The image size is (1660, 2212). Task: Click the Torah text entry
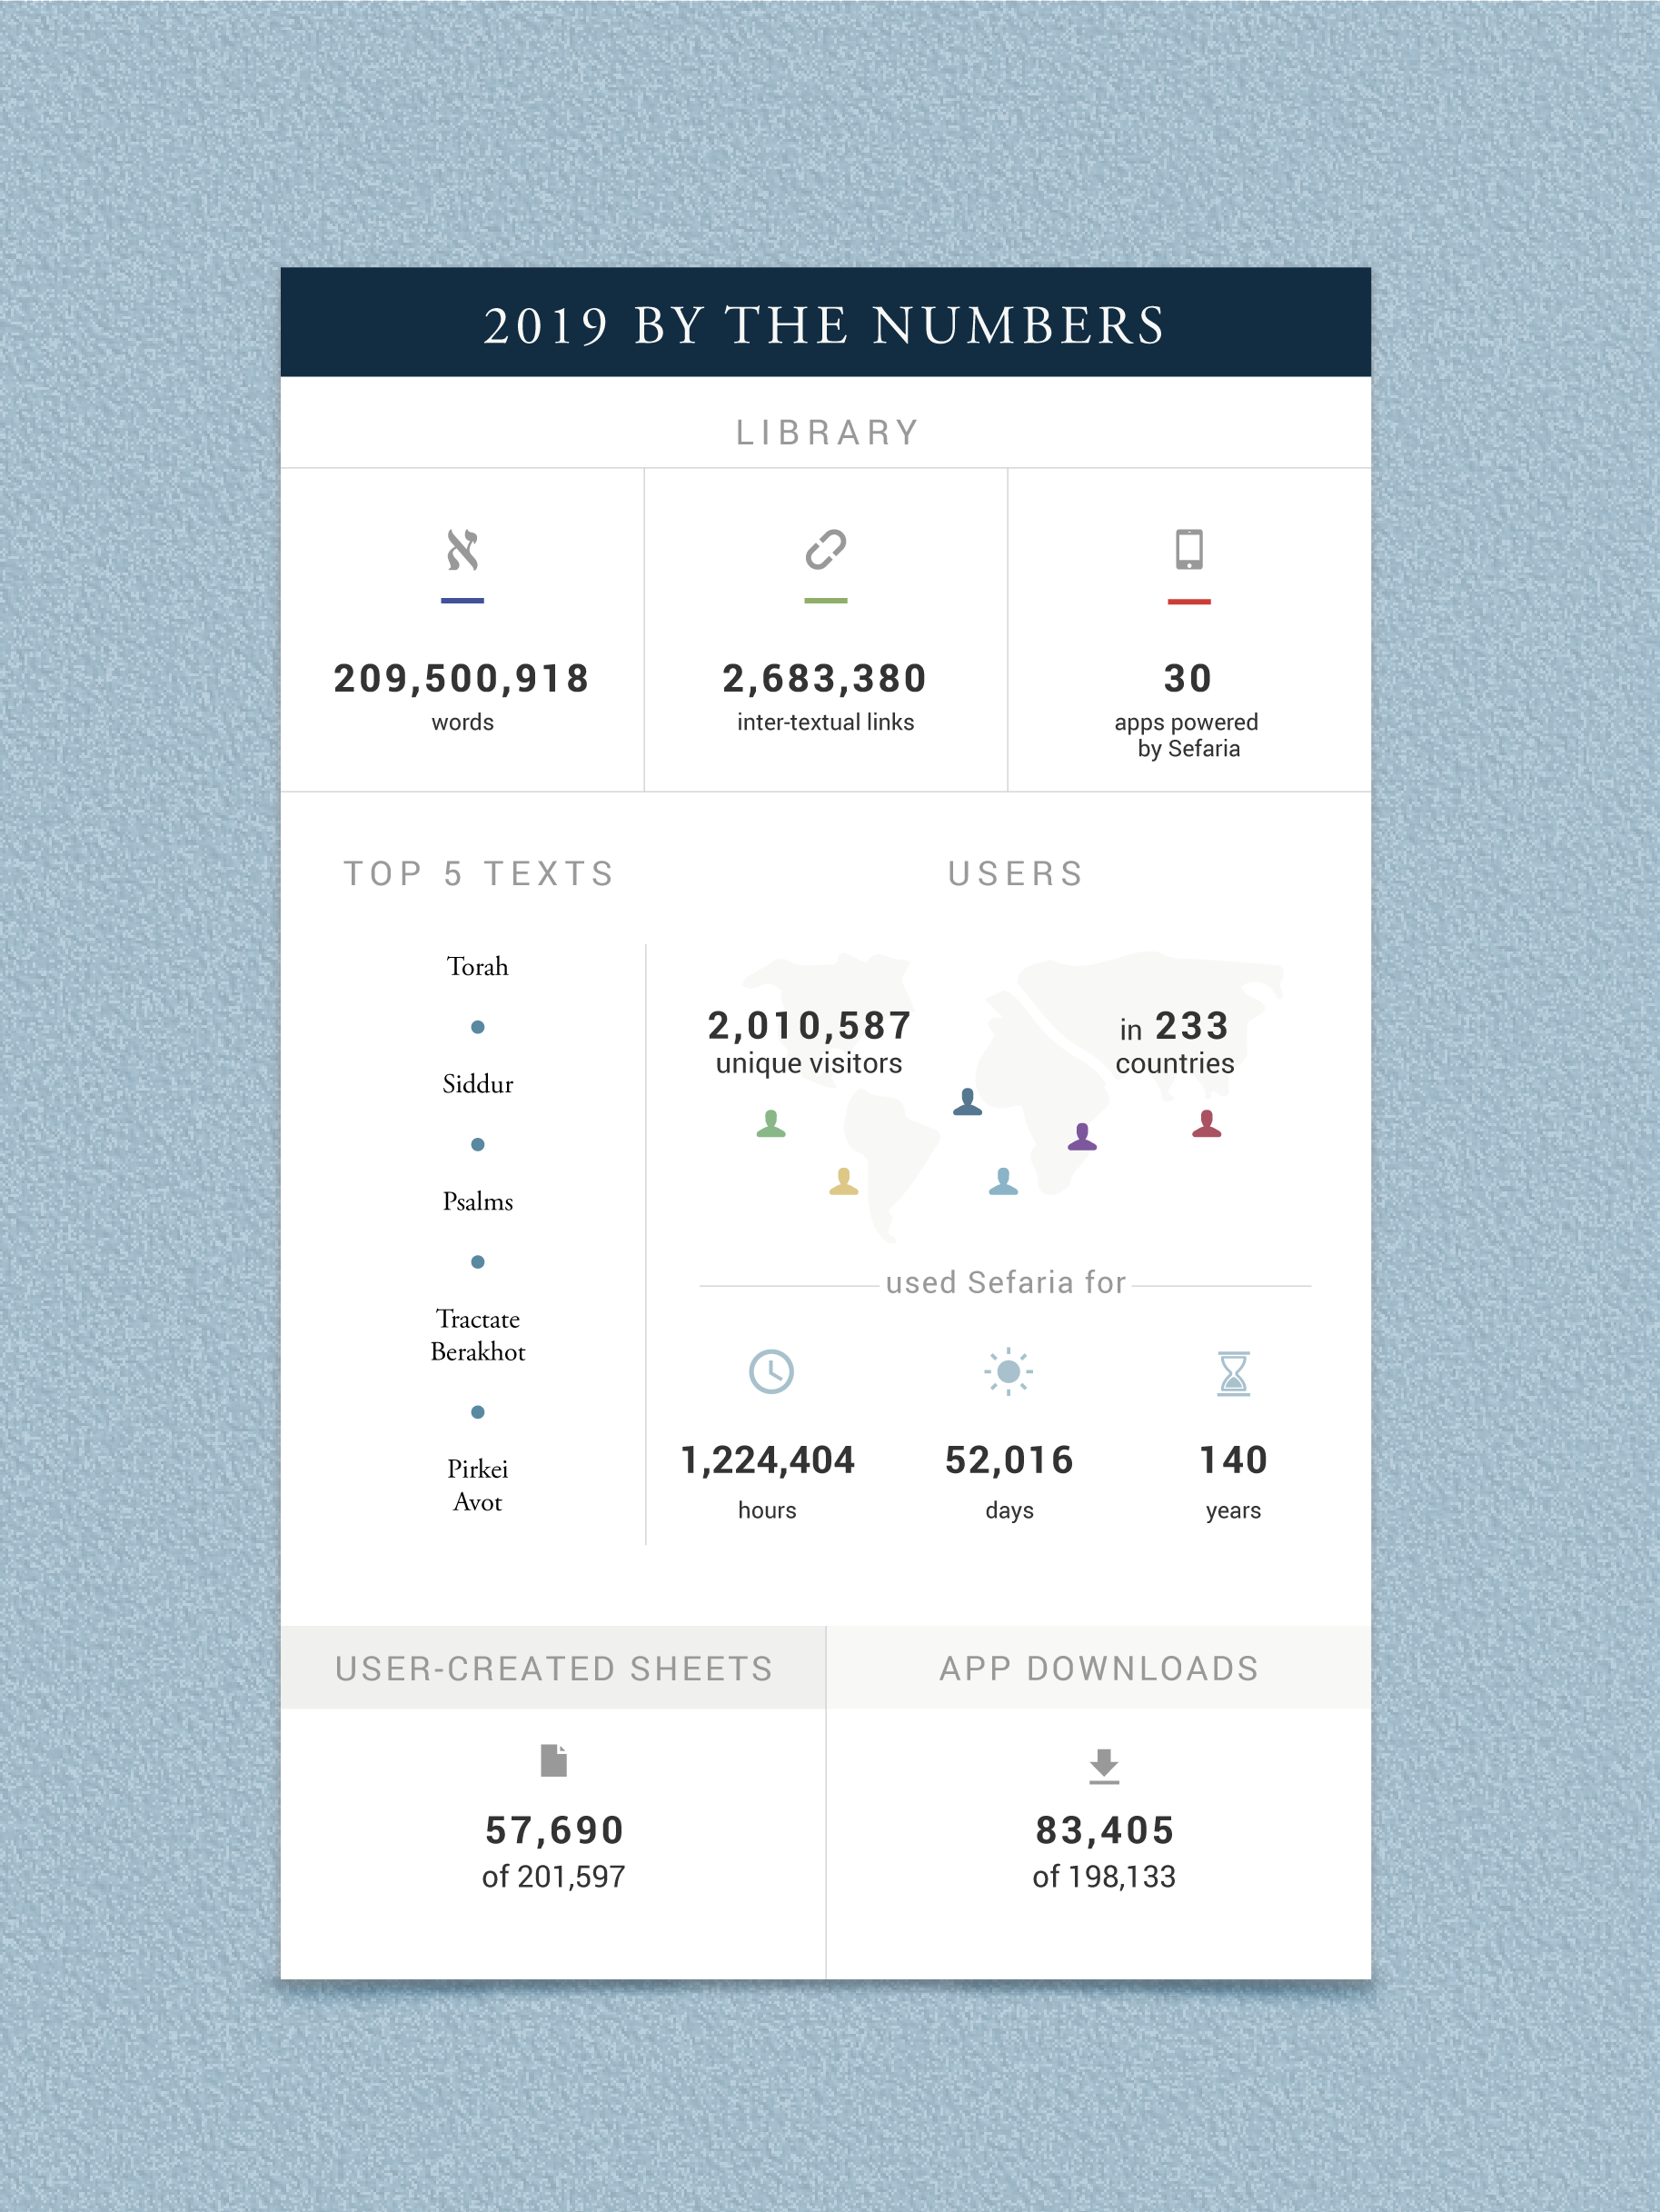(478, 967)
